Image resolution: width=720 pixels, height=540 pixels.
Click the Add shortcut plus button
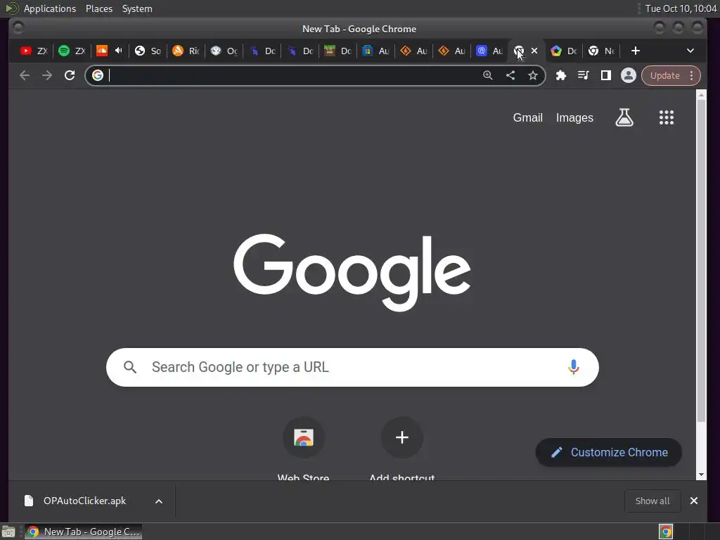pyautogui.click(x=401, y=437)
